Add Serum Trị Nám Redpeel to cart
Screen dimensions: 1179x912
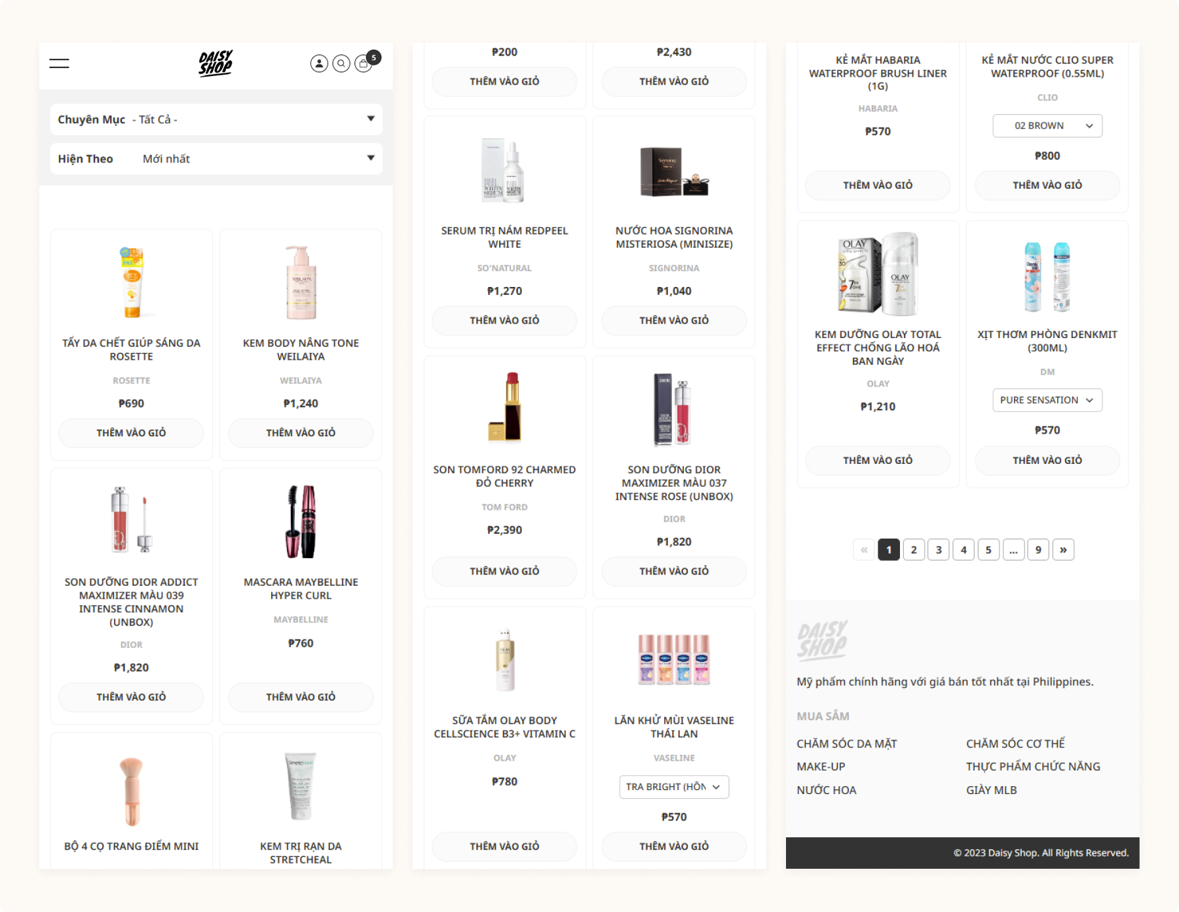(504, 320)
